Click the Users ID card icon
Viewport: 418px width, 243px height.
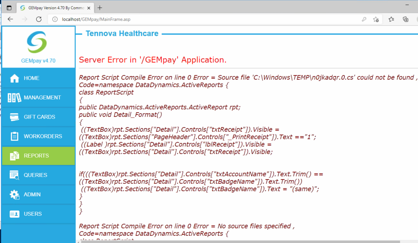coord(14,214)
